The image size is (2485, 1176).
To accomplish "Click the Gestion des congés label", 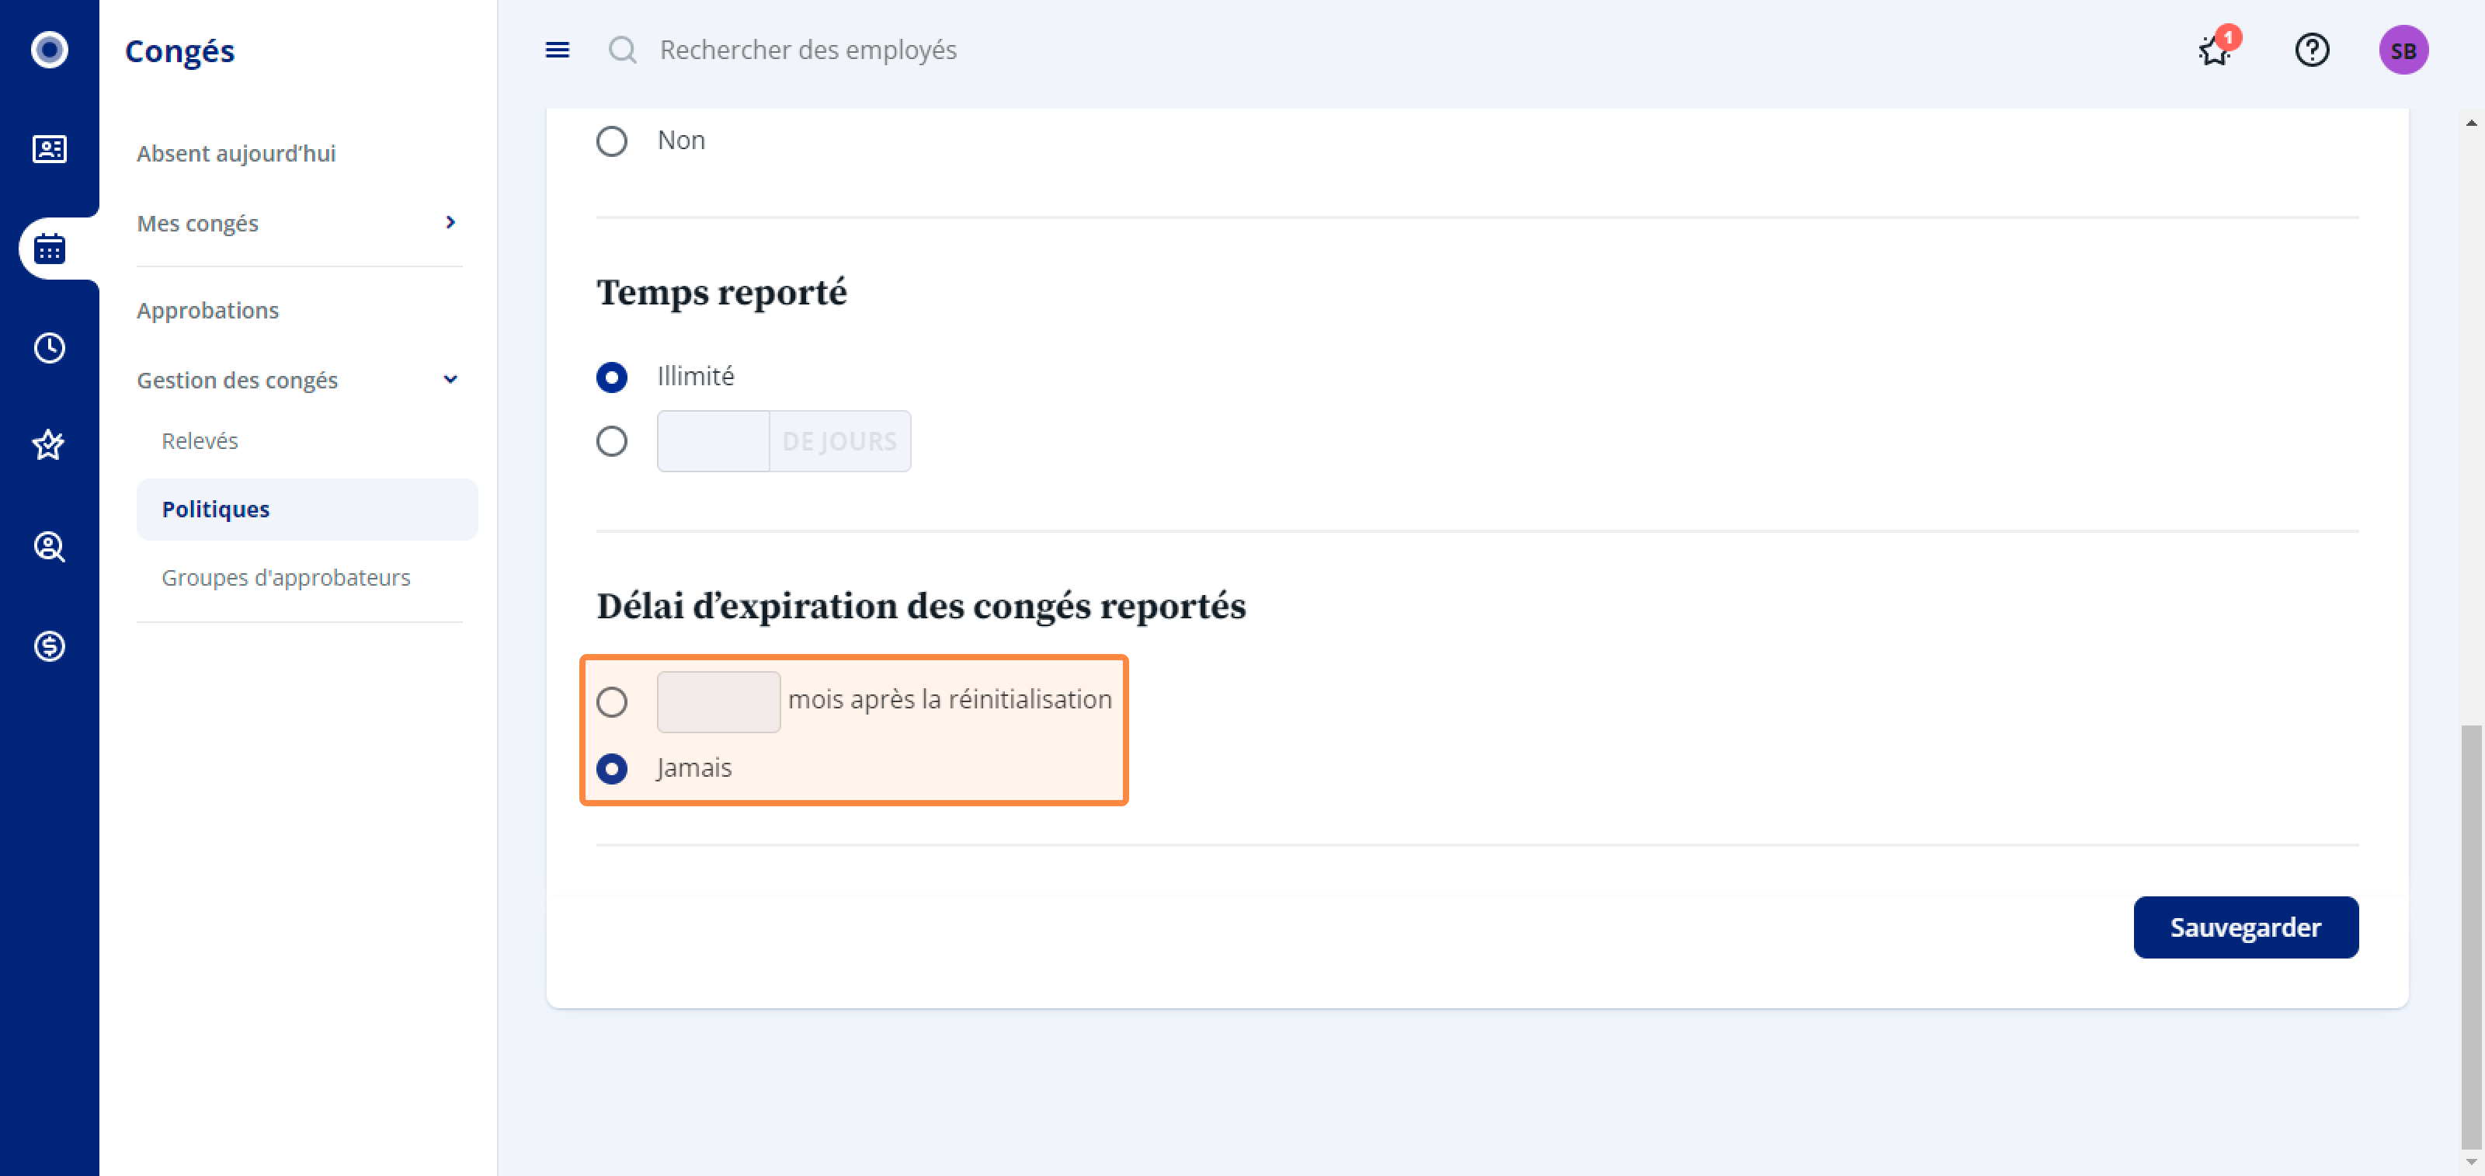I will (238, 380).
